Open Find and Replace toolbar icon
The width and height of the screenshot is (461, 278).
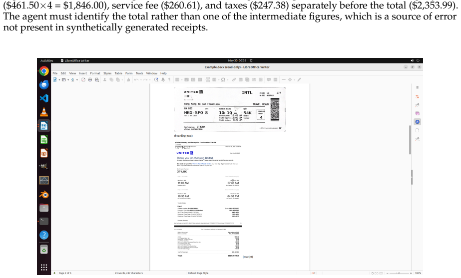tap(156, 80)
